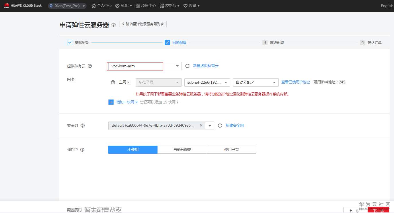Click the 申请弹性云服务器 page title
Viewport: 394px width, 213px height.
[84, 25]
